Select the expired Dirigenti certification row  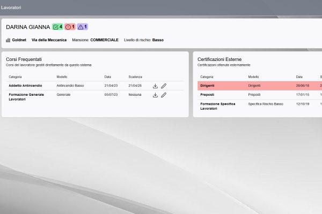coord(260,86)
